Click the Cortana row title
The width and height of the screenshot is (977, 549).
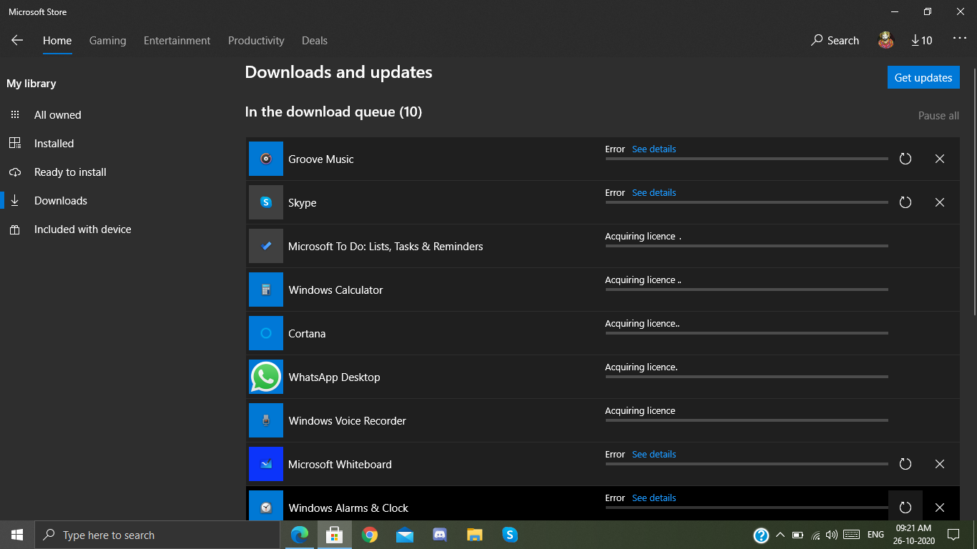click(307, 333)
